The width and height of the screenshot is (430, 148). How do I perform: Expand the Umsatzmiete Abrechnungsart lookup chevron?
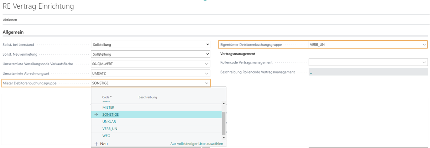point(206,74)
